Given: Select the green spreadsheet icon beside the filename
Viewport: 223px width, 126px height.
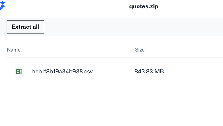Looking at the screenshot, I should coord(19,72).
